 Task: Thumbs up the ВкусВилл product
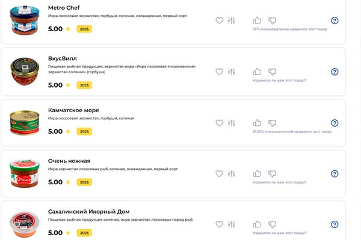257,72
